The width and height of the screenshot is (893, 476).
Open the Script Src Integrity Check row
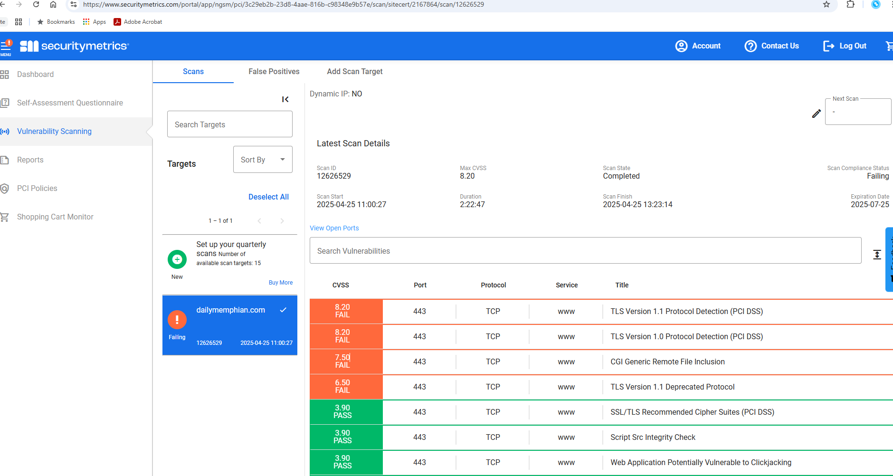coord(601,438)
